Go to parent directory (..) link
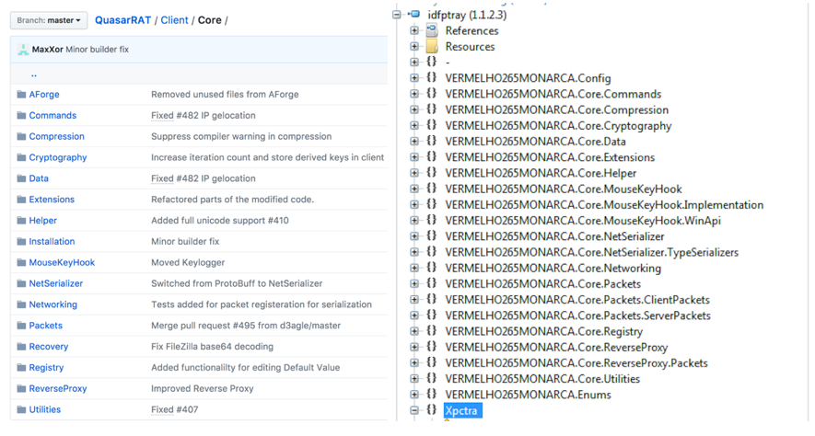Viewport: 815px width, 436px height. [34, 75]
